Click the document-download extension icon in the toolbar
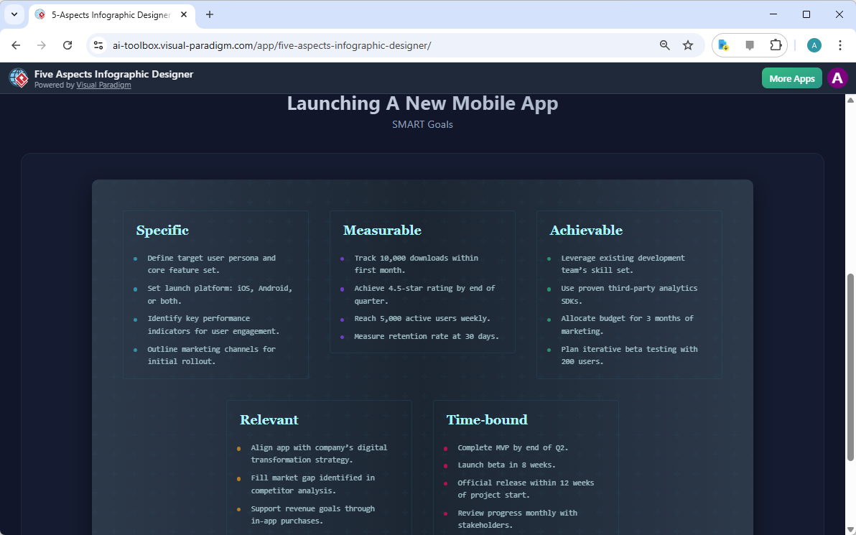The width and height of the screenshot is (856, 535). point(722,45)
